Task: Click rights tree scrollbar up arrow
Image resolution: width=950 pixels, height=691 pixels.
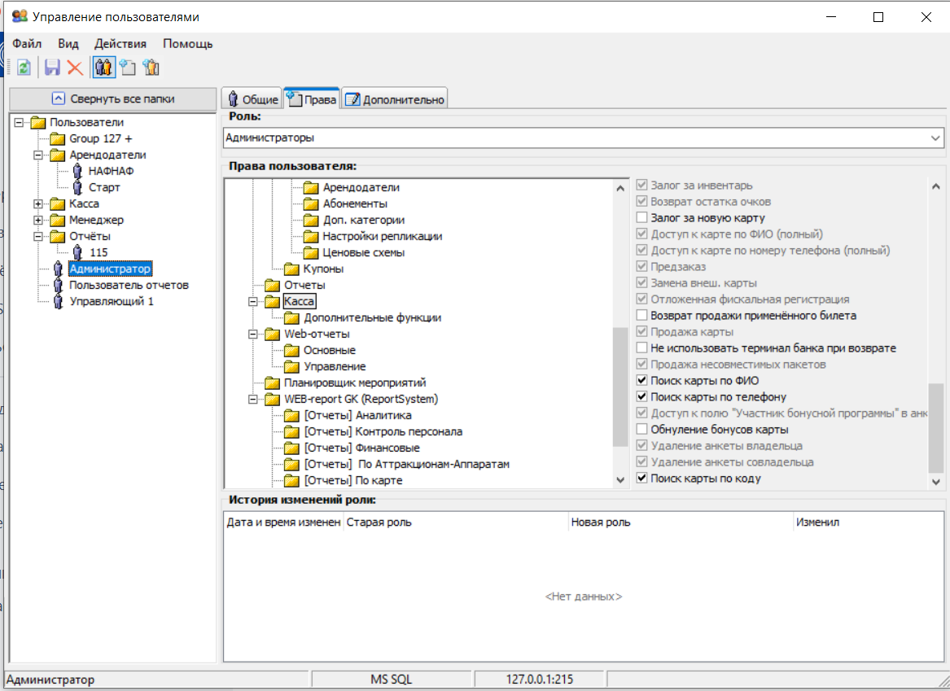Action: pos(620,188)
